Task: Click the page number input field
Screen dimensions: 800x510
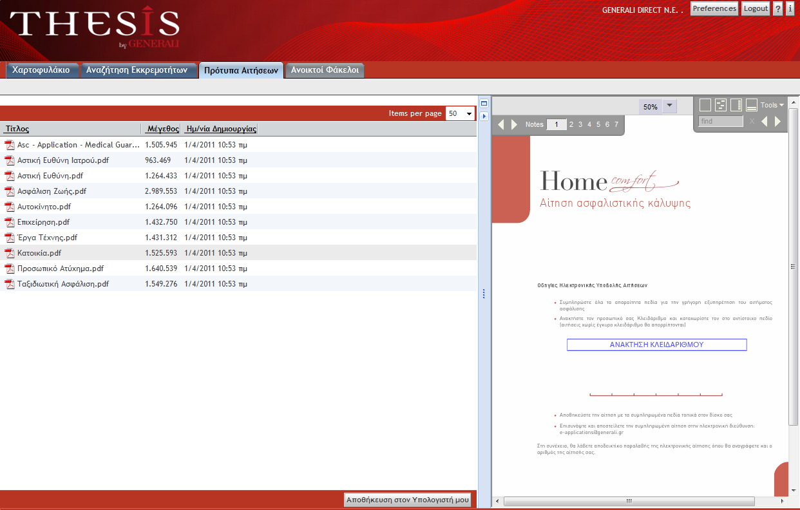Action: pos(556,124)
